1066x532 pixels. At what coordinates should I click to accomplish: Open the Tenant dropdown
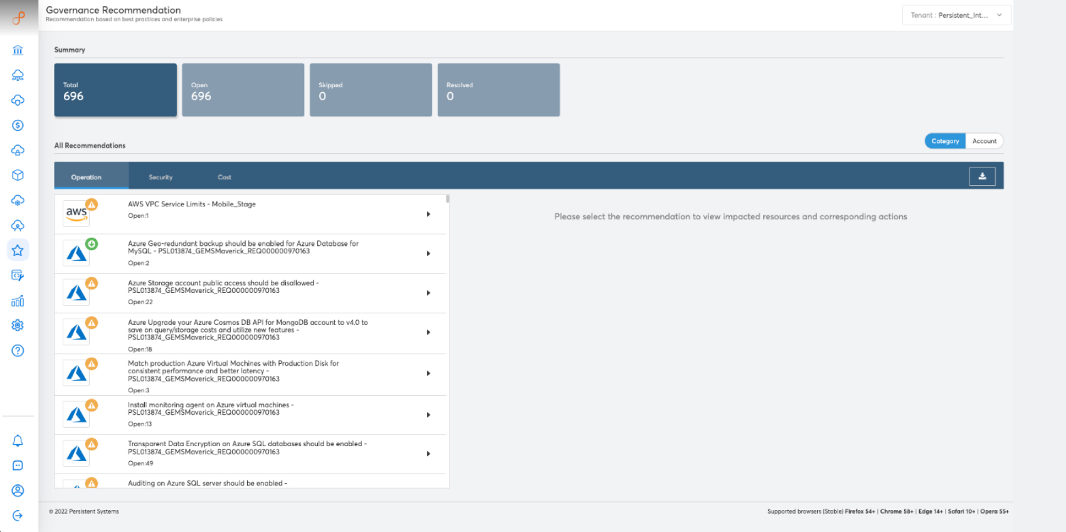pos(956,15)
